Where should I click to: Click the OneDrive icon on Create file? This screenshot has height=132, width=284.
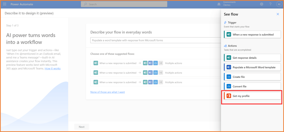pyautogui.click(x=229, y=77)
